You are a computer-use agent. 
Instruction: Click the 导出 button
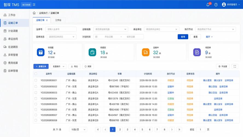click(74, 66)
